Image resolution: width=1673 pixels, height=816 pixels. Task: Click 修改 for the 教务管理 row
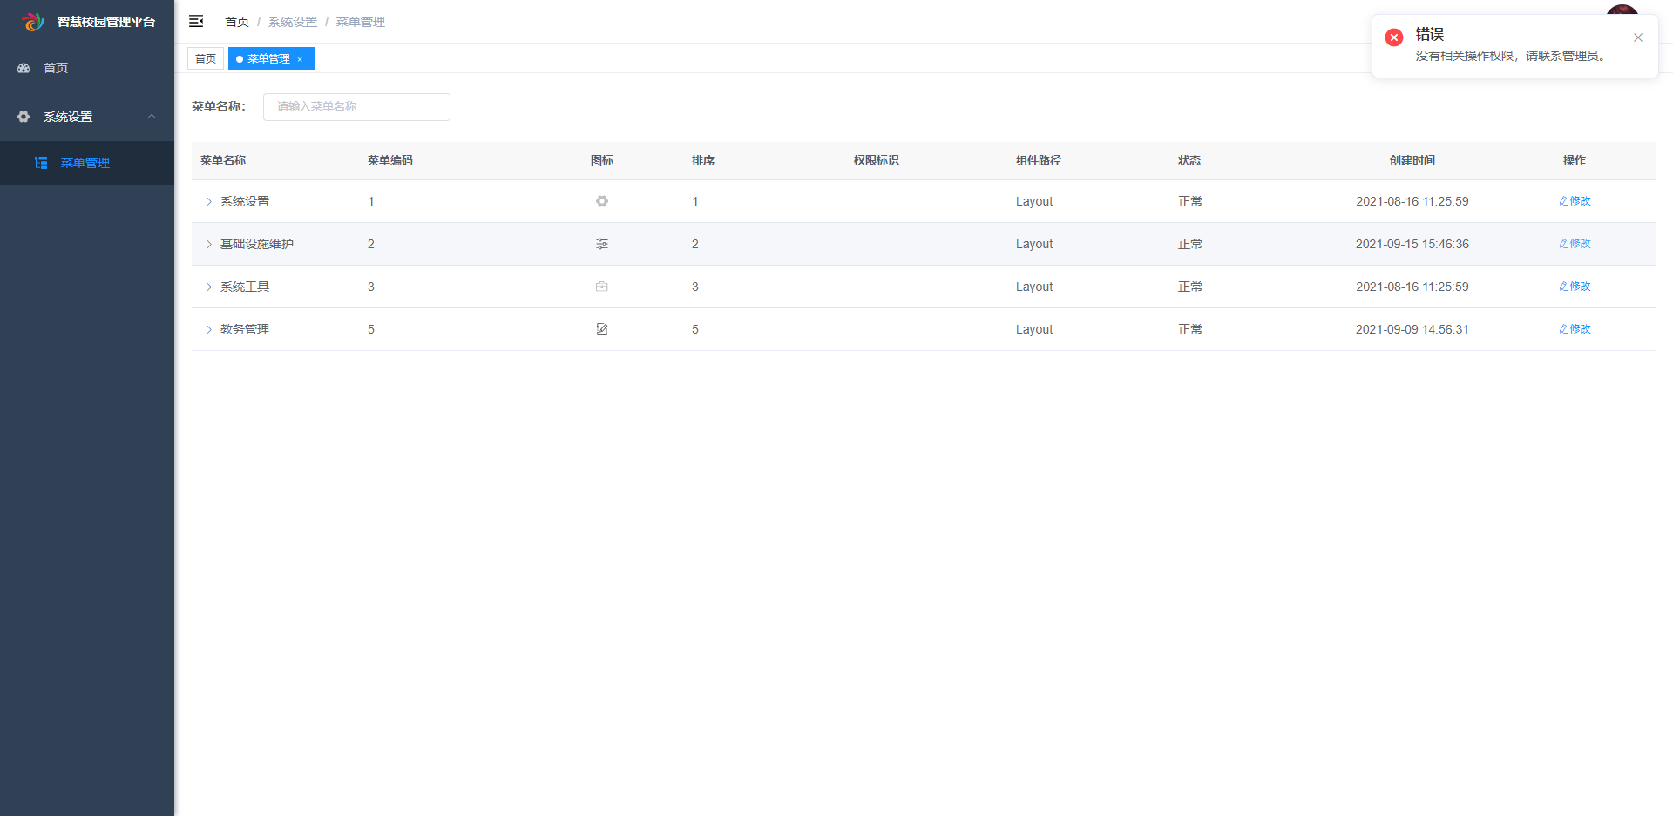1575,329
